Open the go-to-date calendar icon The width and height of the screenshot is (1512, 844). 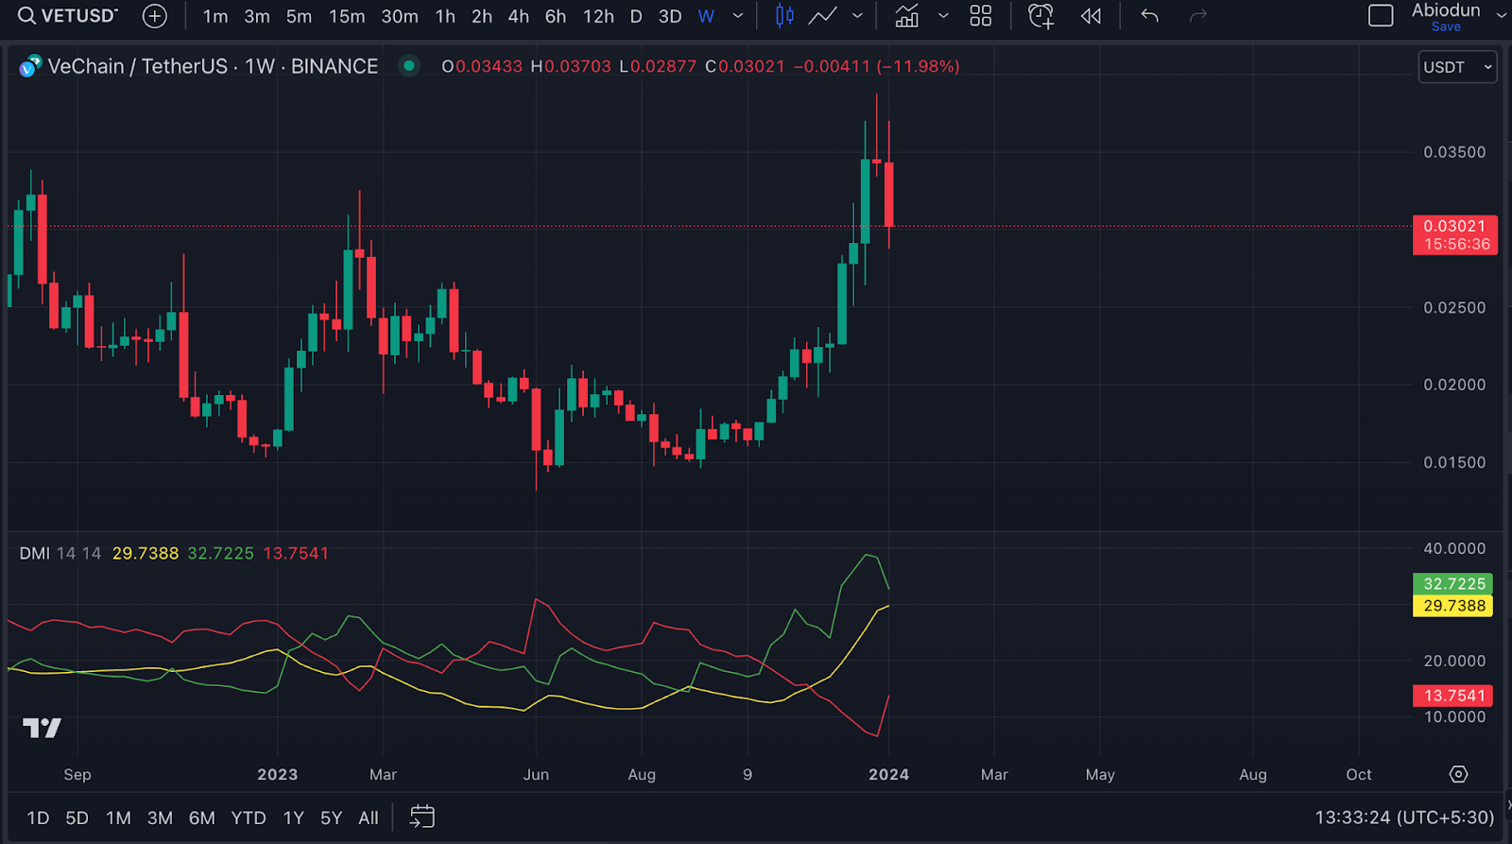[422, 818]
